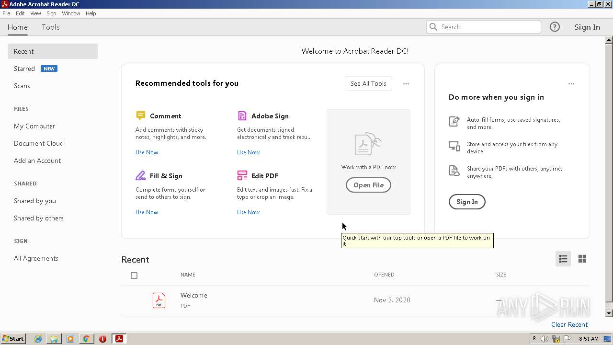Screen dimensions: 613x345
Task: Switch to the Home tab
Action: [18, 27]
